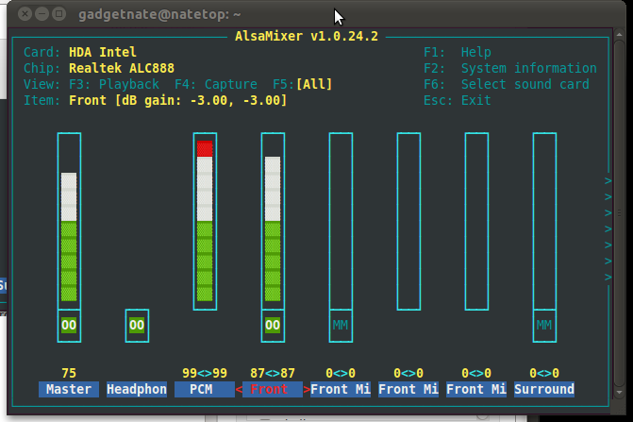The height and width of the screenshot is (422, 633).
Task: Minimize the terminal window
Action: click(42, 14)
